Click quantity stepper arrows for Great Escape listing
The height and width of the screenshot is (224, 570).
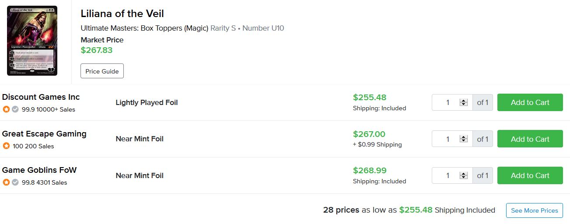coord(463,139)
